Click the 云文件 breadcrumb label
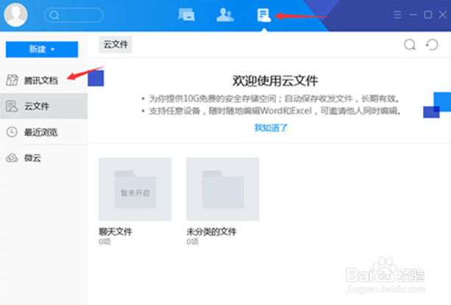Image resolution: width=451 pixels, height=305 pixels. 116,45
